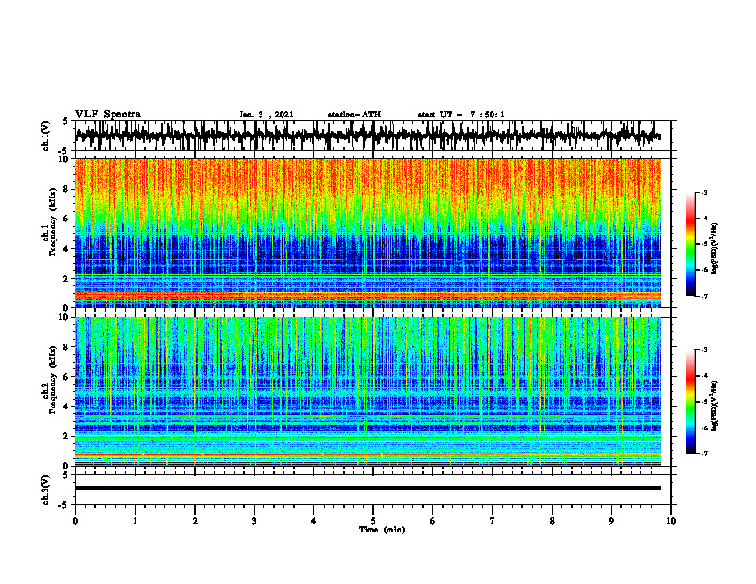Click time axis tick label "7"
Screen dimensions: 756x584
coord(493,521)
